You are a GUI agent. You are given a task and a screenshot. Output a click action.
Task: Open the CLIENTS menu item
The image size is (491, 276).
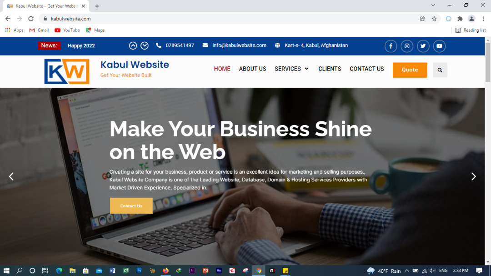[330, 69]
